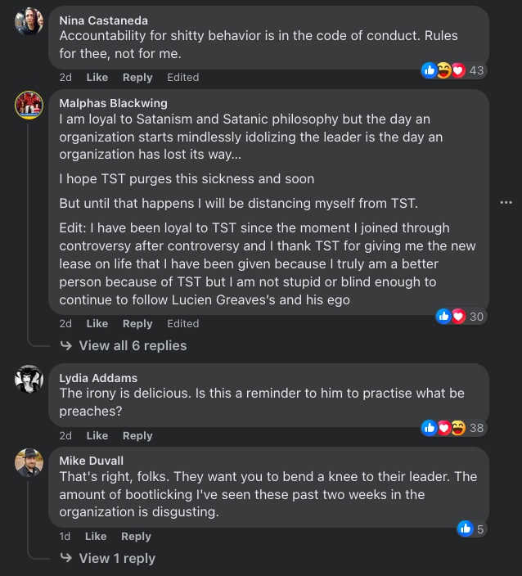Viewport: 522px width, 576px height.
Task: Expand View all 6 replies
Action: click(132, 346)
